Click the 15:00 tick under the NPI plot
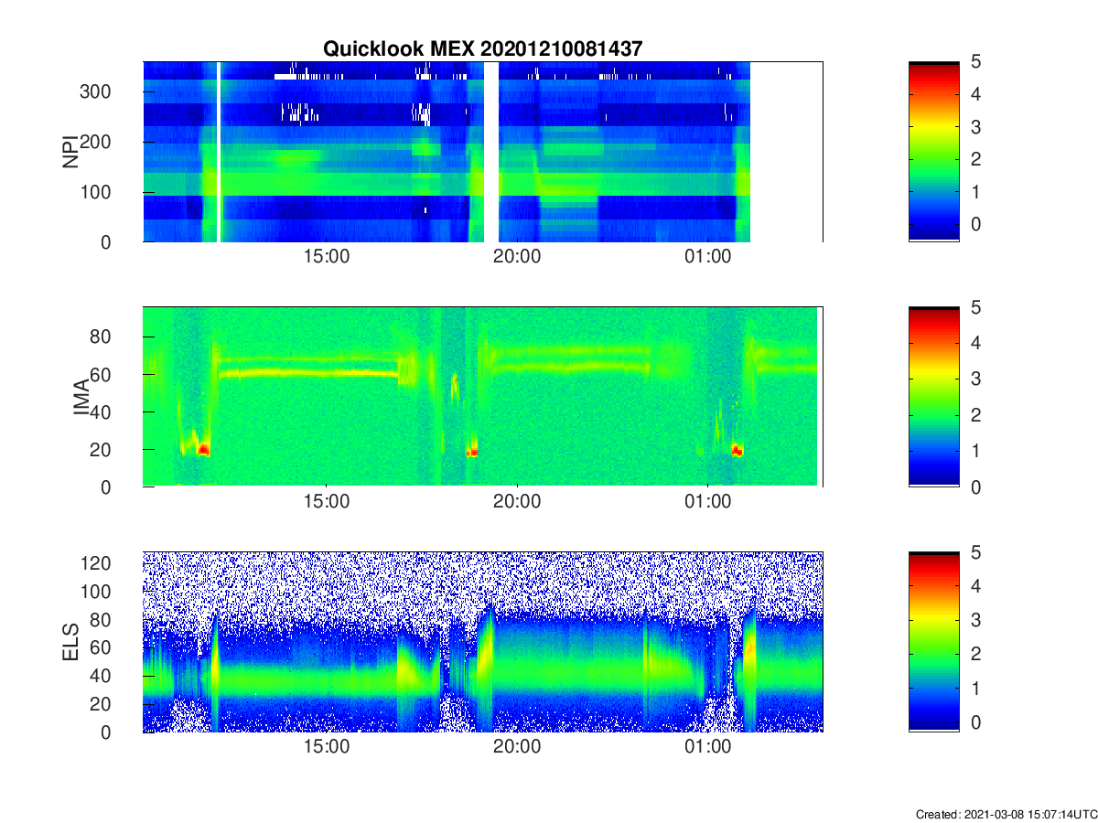Image resolution: width=1098 pixels, height=823 pixels. (326, 257)
